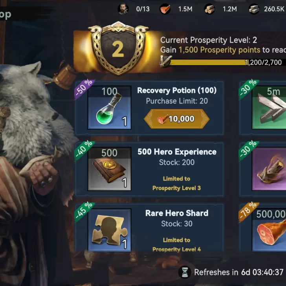Select the green Recovery Potion item icon
286x286 pixels.
(x=109, y=108)
